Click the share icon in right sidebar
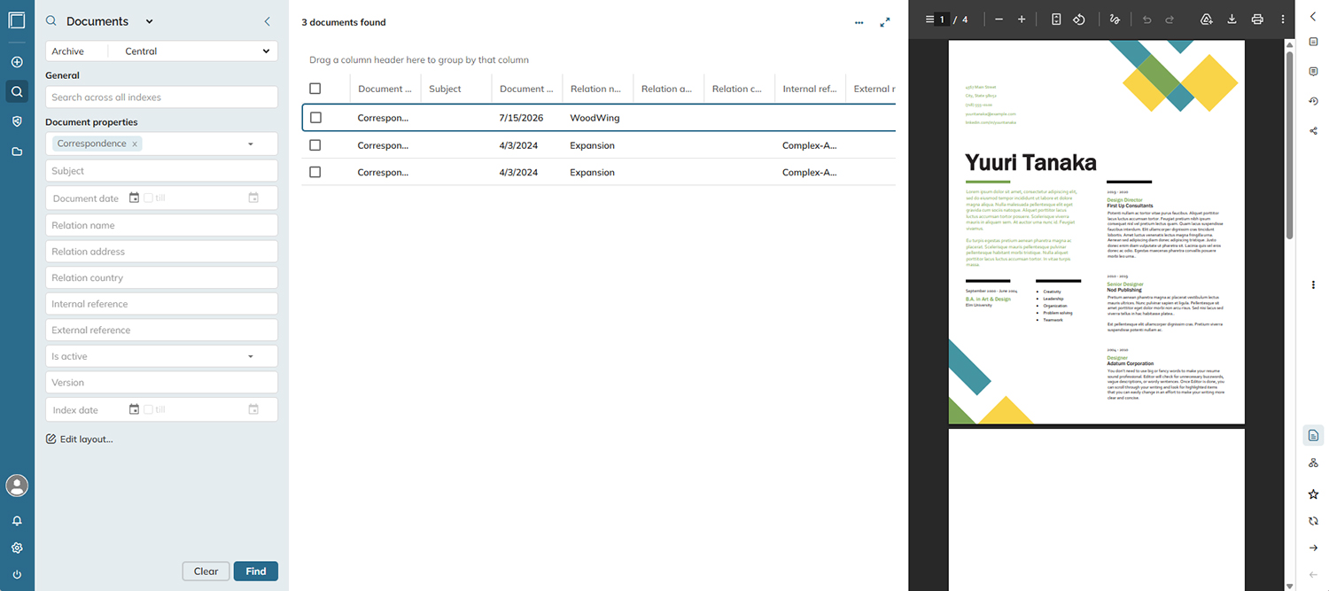 (x=1313, y=130)
